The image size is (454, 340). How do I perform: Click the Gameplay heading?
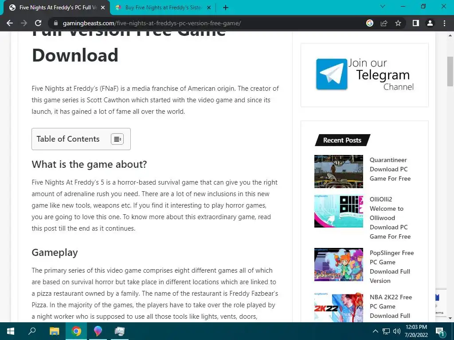[x=55, y=252]
